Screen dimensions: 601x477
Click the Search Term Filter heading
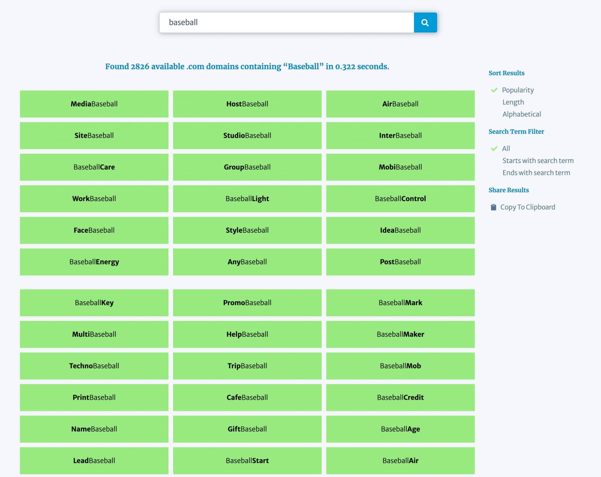point(516,132)
